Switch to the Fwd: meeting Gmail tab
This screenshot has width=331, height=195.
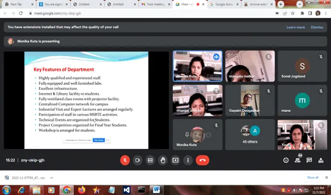(x=156, y=4)
